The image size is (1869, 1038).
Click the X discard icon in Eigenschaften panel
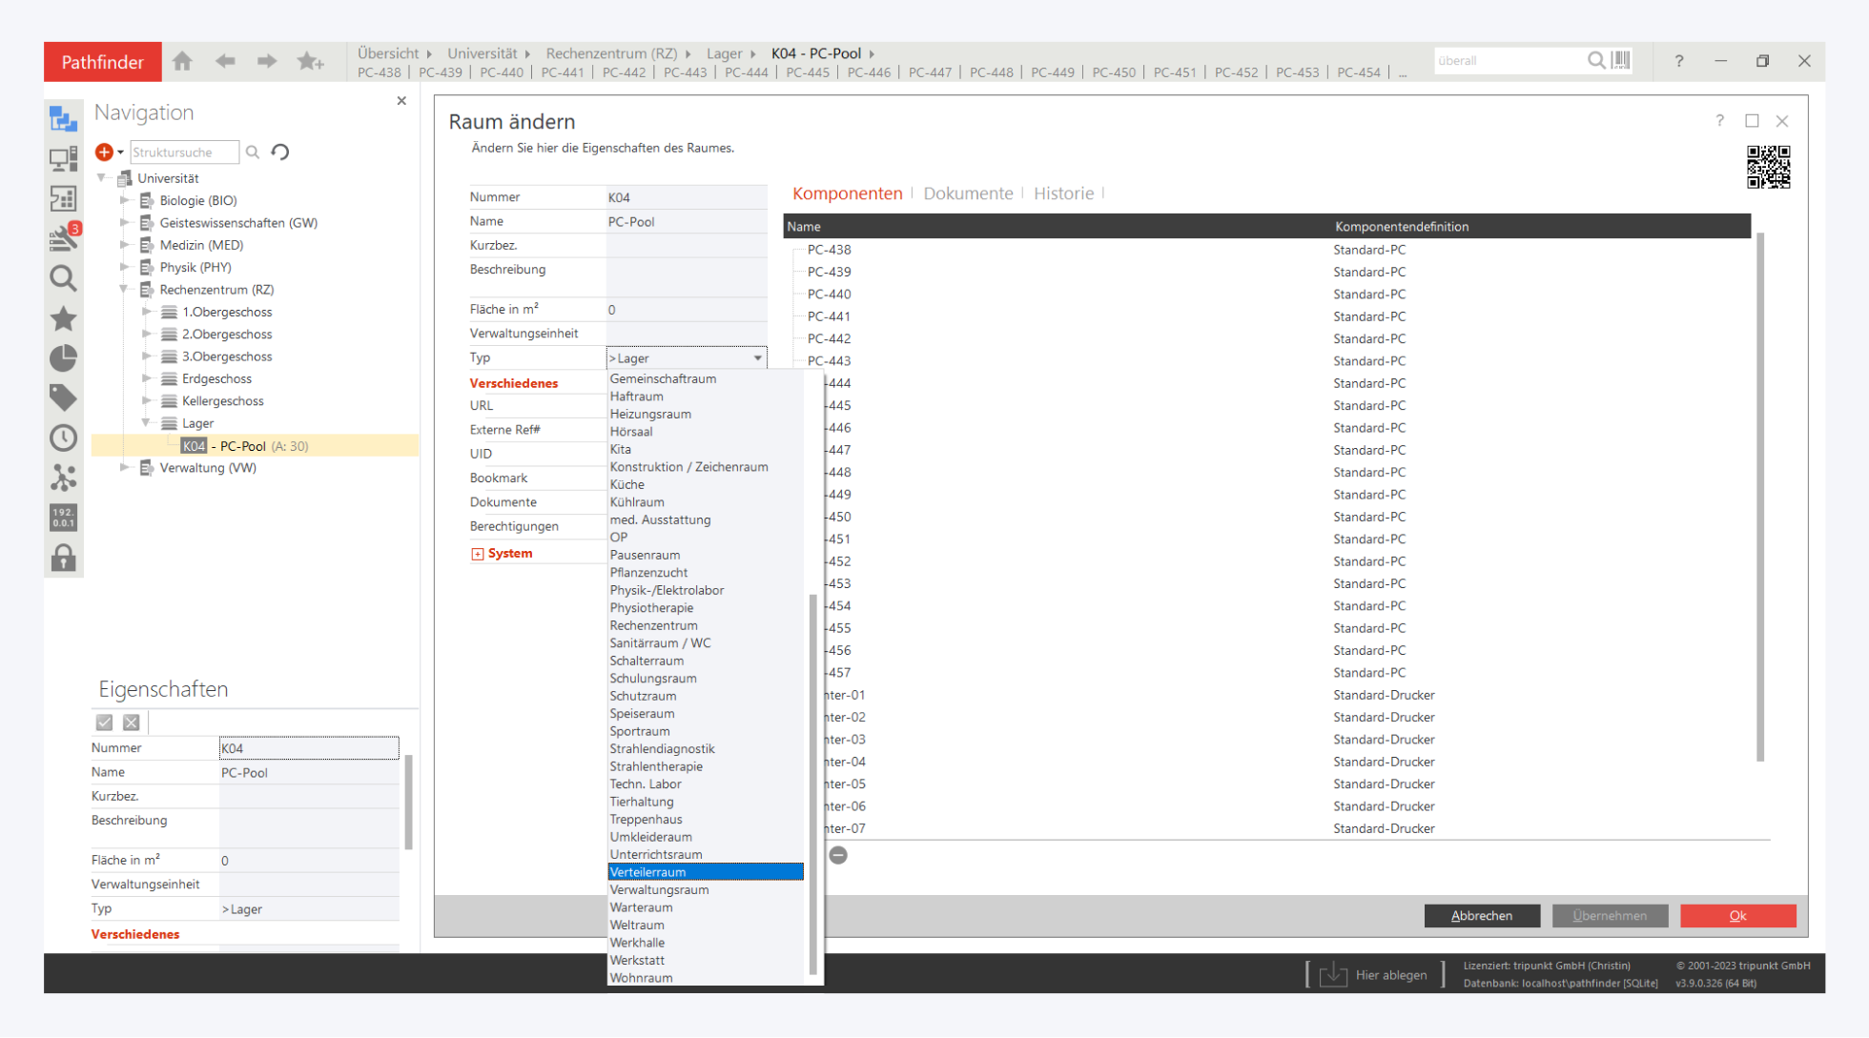pyautogui.click(x=132, y=723)
